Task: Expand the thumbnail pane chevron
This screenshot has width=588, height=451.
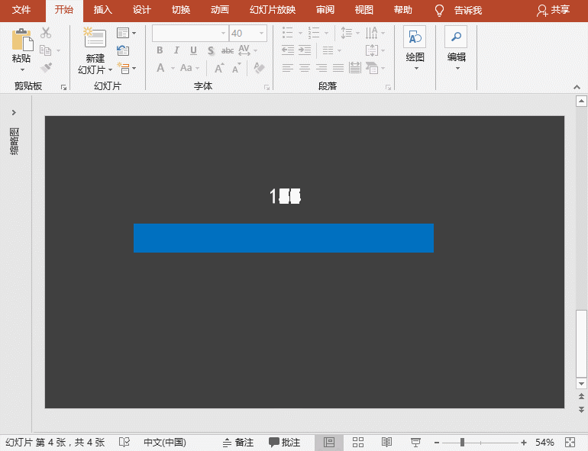Action: (x=15, y=113)
